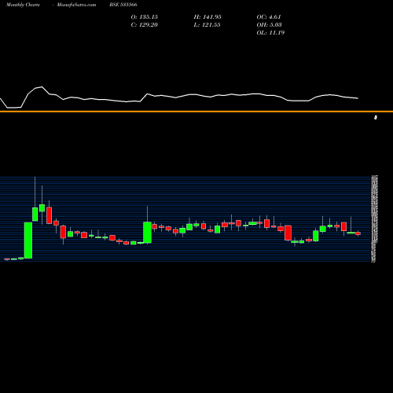Click the 'Monthly Charts' title text
The width and height of the screenshot is (393, 393).
pos(23,5)
